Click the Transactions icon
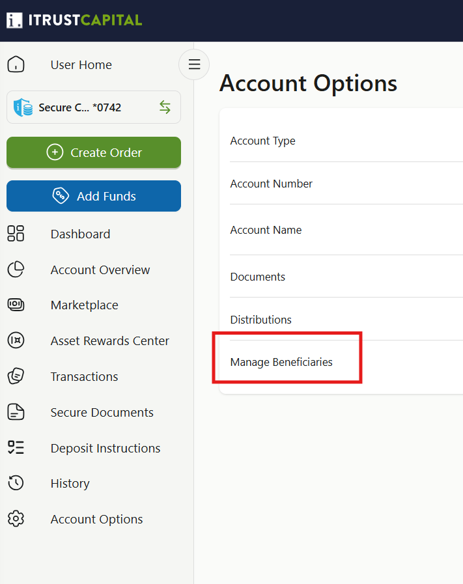 click(16, 376)
